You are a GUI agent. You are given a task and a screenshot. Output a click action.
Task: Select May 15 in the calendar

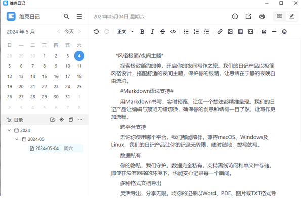[45, 76]
